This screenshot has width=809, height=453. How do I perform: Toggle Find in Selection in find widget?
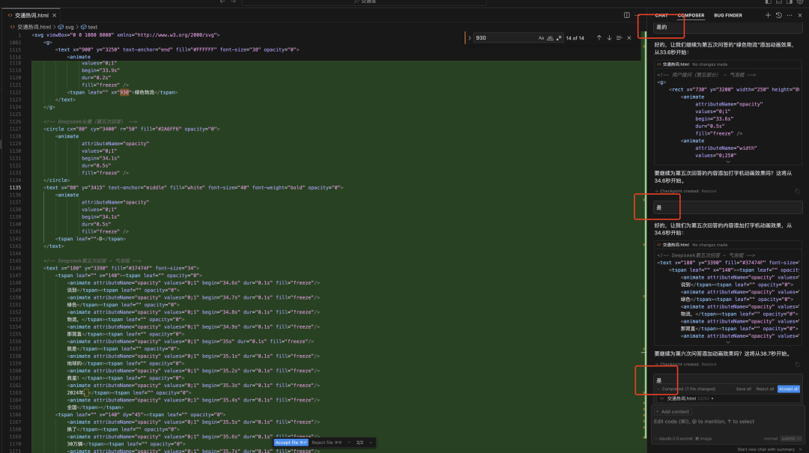click(619, 37)
